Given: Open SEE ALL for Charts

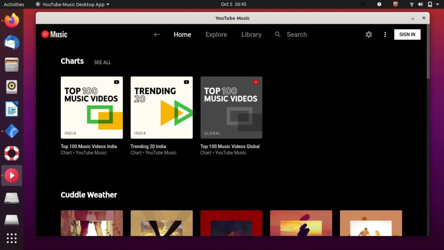Looking at the screenshot, I should pyautogui.click(x=102, y=62).
